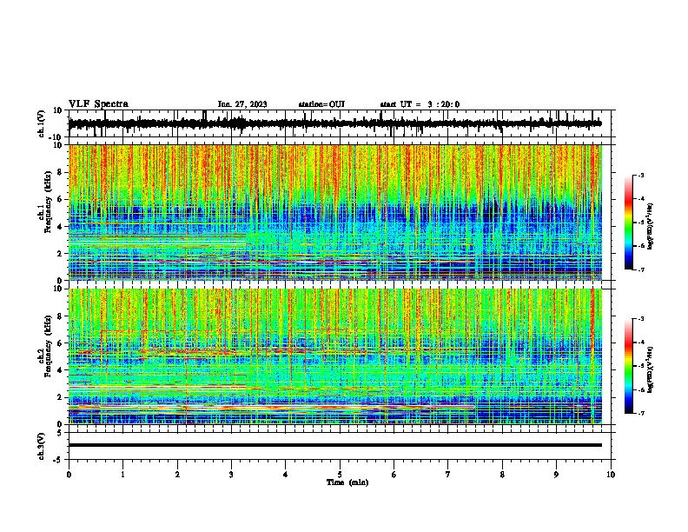Click the time axis tick label "9"
This screenshot has height=532, width=688.
coord(556,475)
